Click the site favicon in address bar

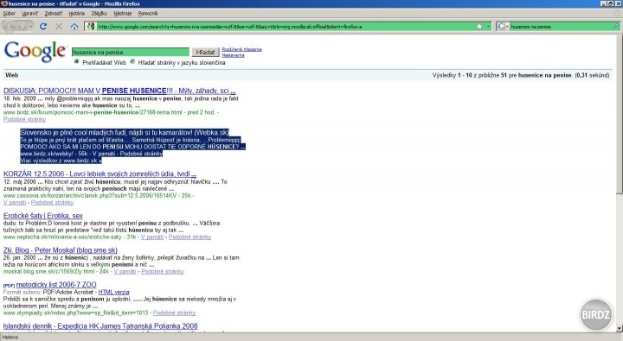tap(91, 27)
